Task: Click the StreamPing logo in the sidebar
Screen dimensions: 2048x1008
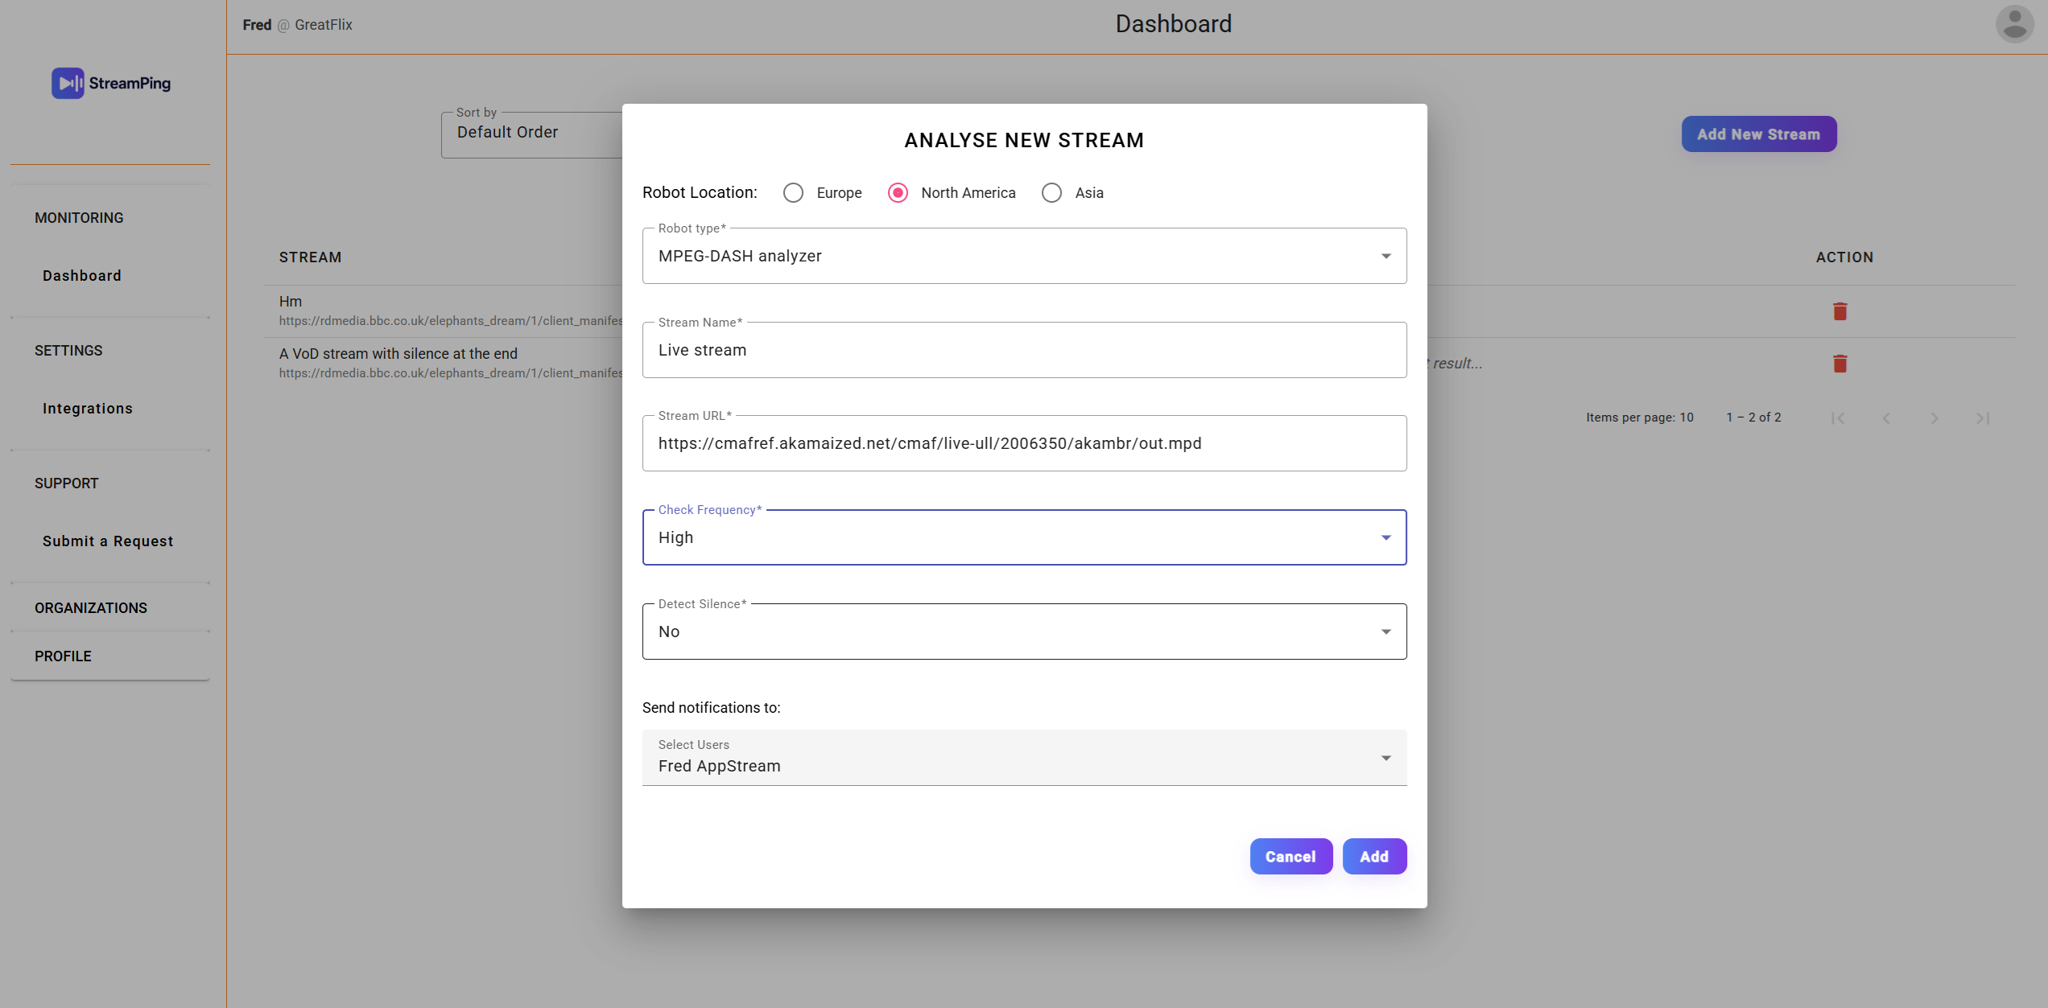Action: coord(111,83)
